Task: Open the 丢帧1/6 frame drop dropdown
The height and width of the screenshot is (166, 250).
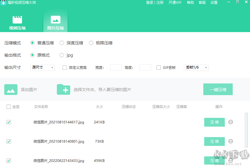Action: (196, 68)
